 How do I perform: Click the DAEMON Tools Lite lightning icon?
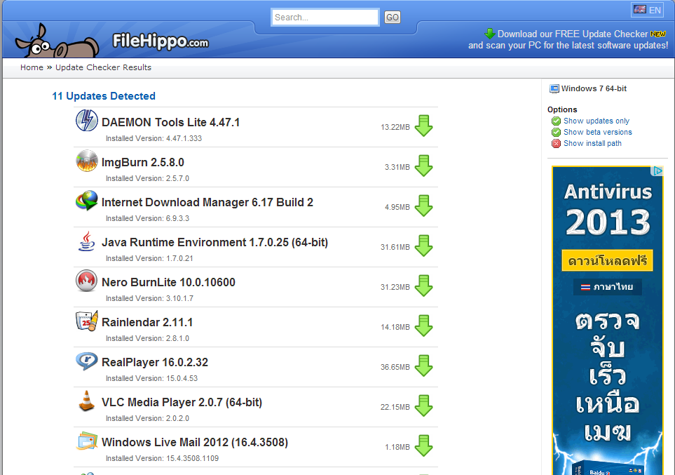click(86, 120)
